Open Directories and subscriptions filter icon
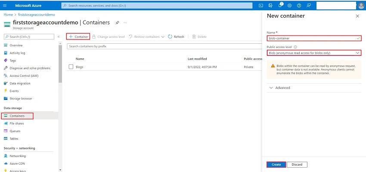 pyautogui.click(x=270, y=6)
